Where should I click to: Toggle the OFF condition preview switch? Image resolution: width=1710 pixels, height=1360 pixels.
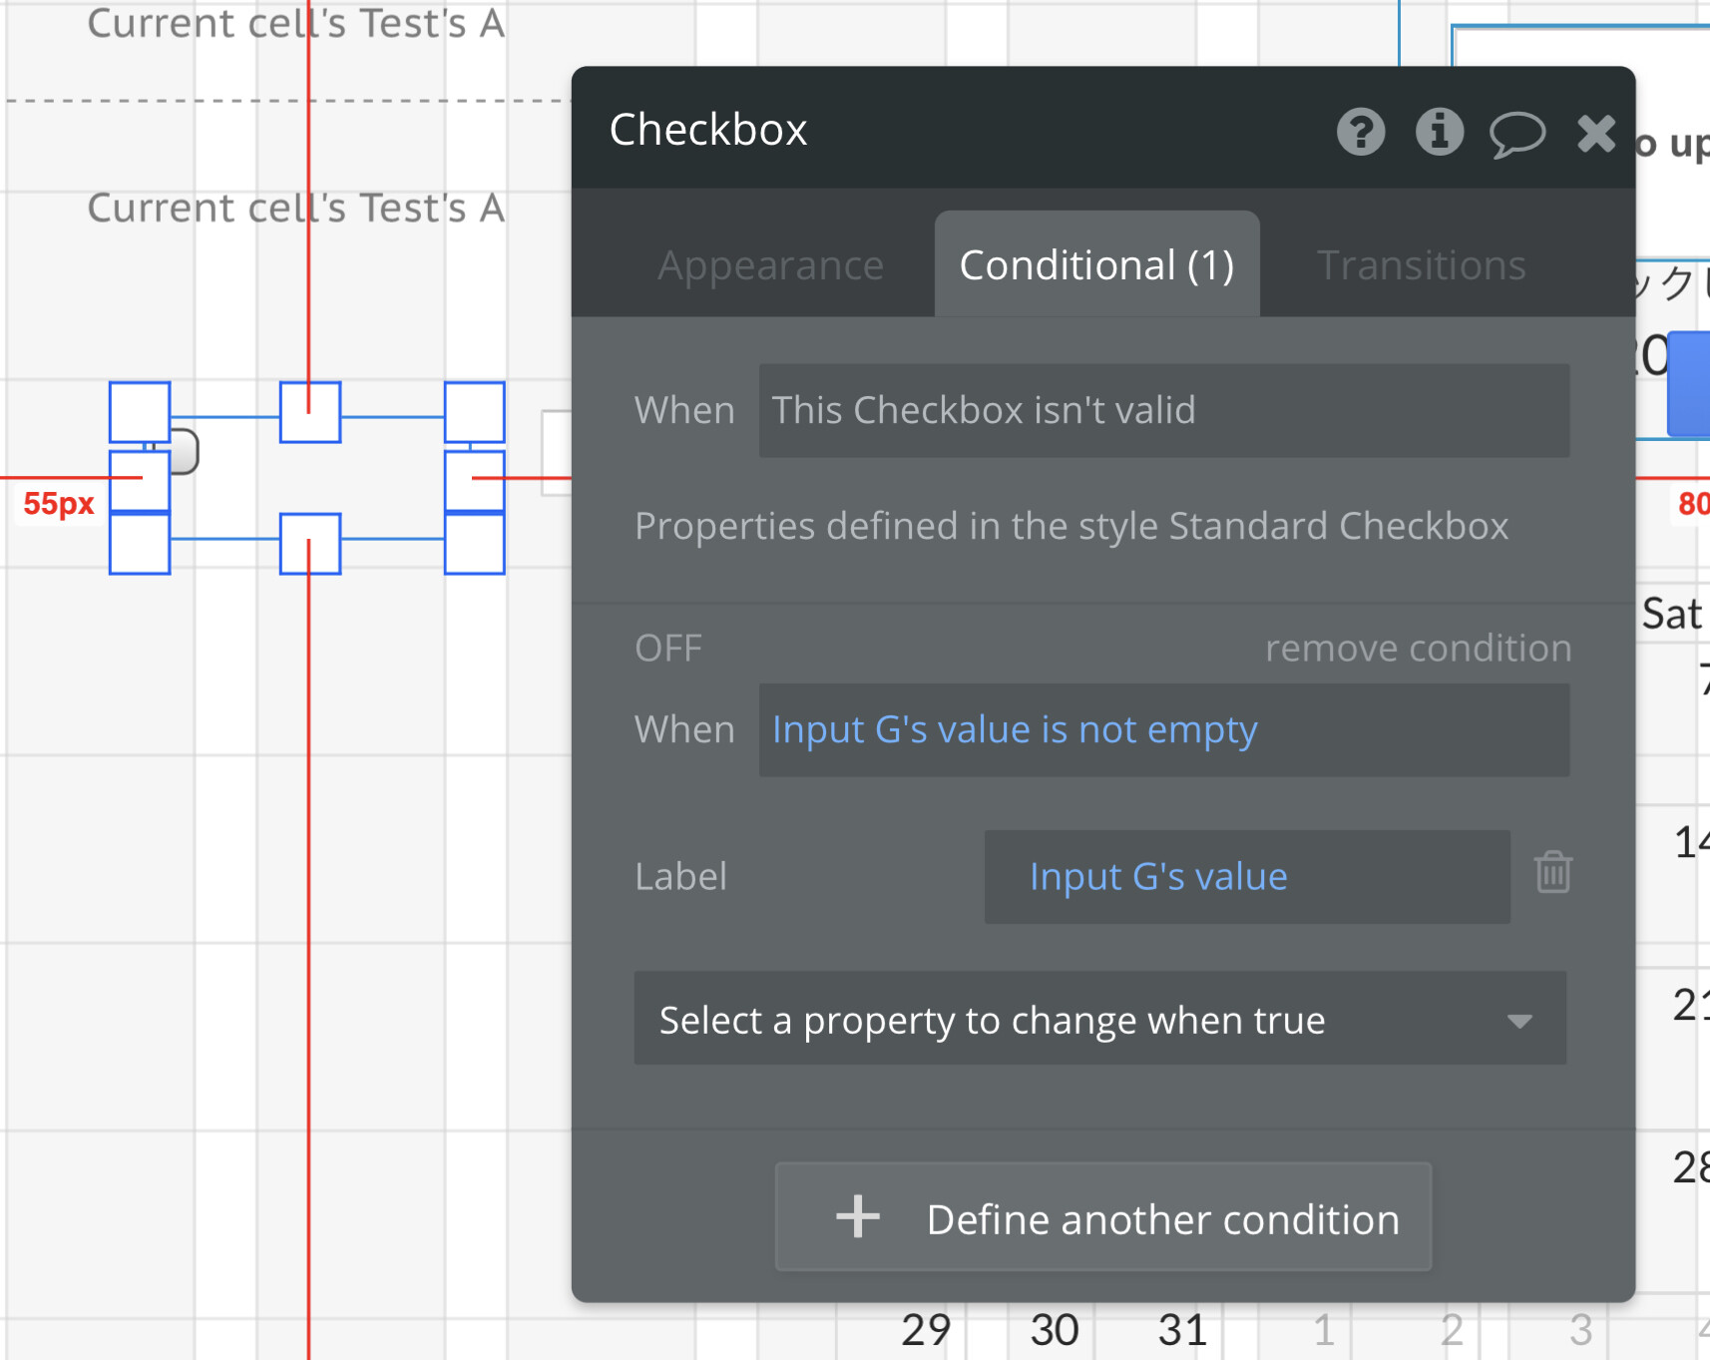click(x=668, y=649)
